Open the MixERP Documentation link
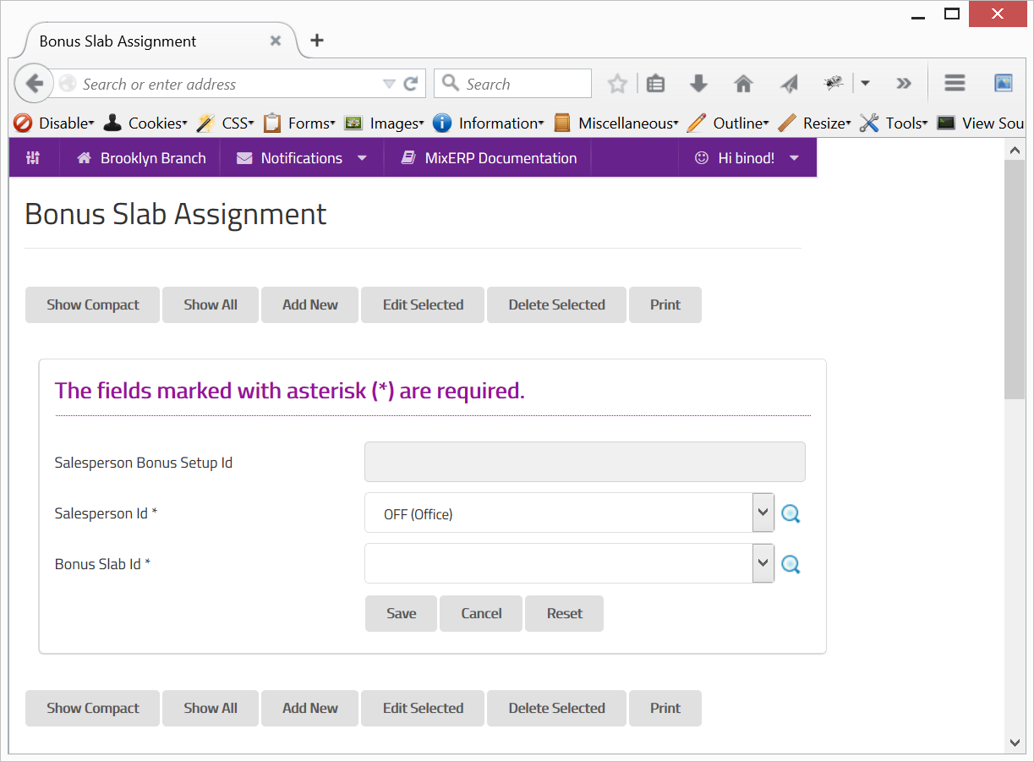The width and height of the screenshot is (1034, 762). tap(488, 158)
